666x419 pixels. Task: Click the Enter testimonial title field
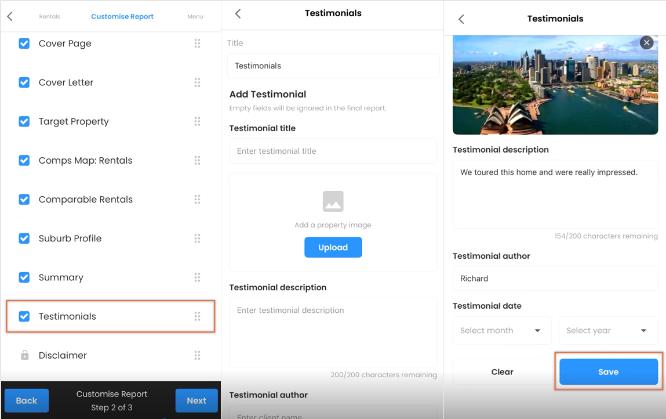(333, 151)
